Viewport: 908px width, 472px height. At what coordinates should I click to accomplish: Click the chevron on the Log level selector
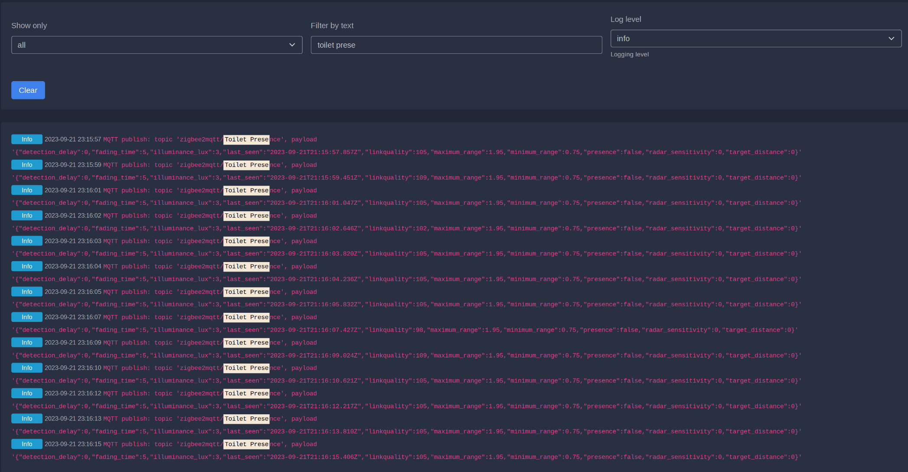pyautogui.click(x=892, y=38)
